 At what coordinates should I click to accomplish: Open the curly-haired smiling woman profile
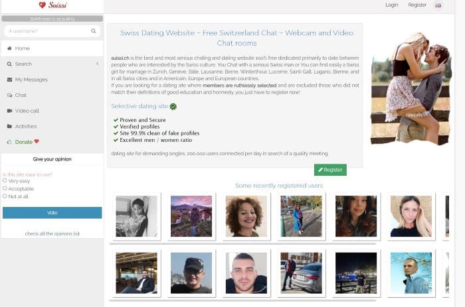click(x=246, y=216)
